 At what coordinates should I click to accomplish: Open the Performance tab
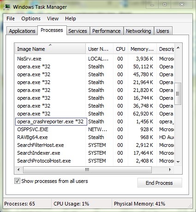pyautogui.click(x=107, y=31)
